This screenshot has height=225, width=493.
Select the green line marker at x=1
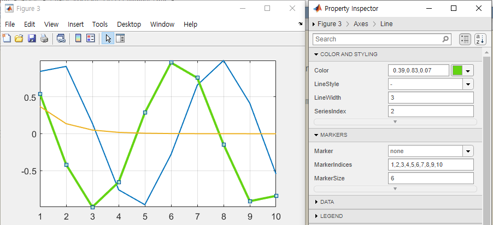click(40, 94)
